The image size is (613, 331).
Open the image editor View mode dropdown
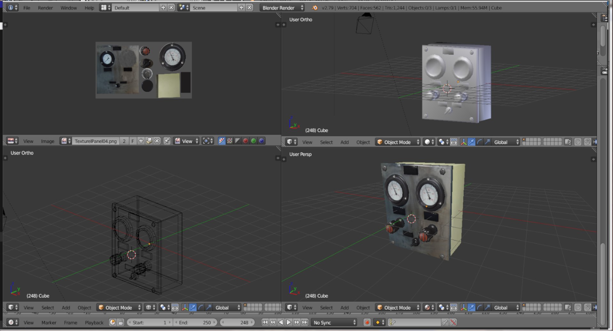click(187, 141)
